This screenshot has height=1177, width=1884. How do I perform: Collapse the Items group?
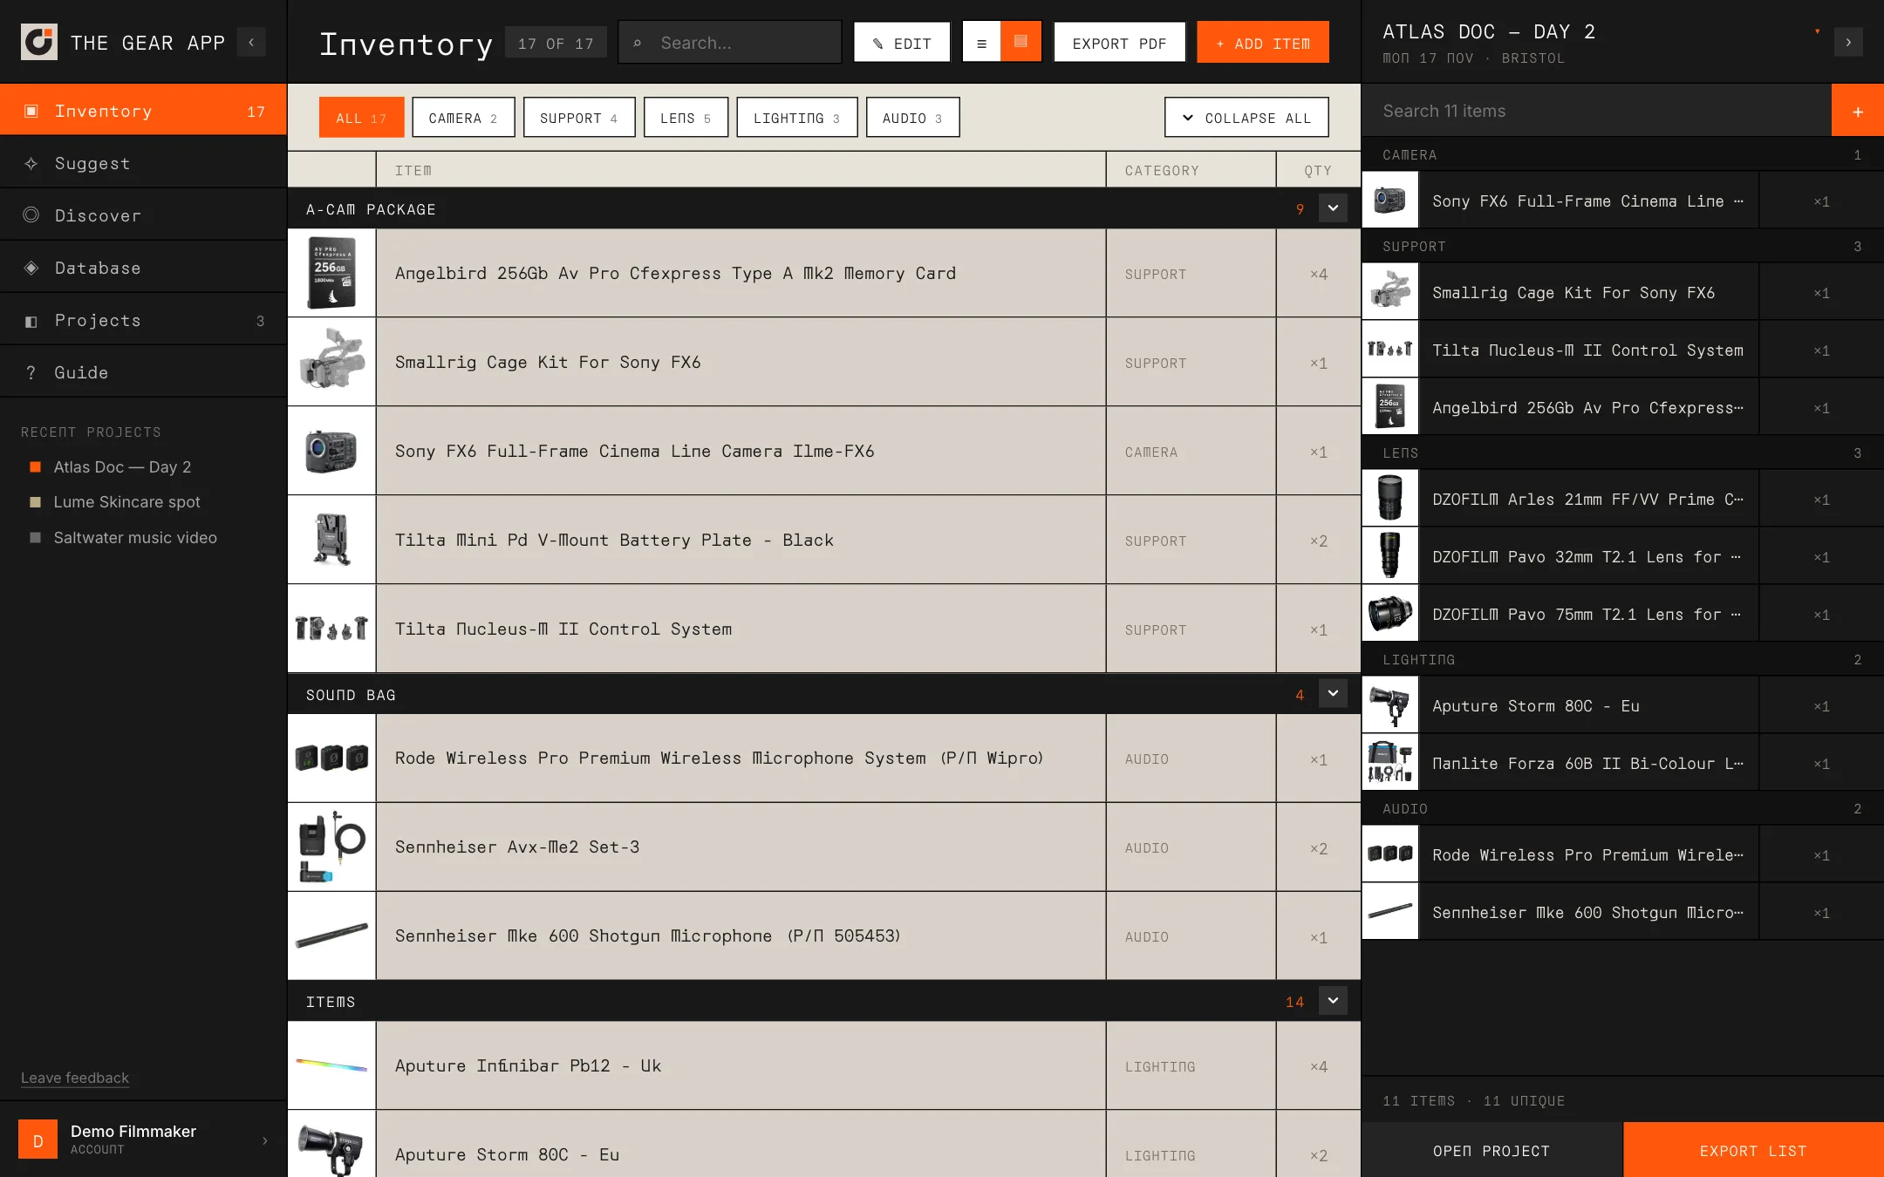(1333, 1001)
